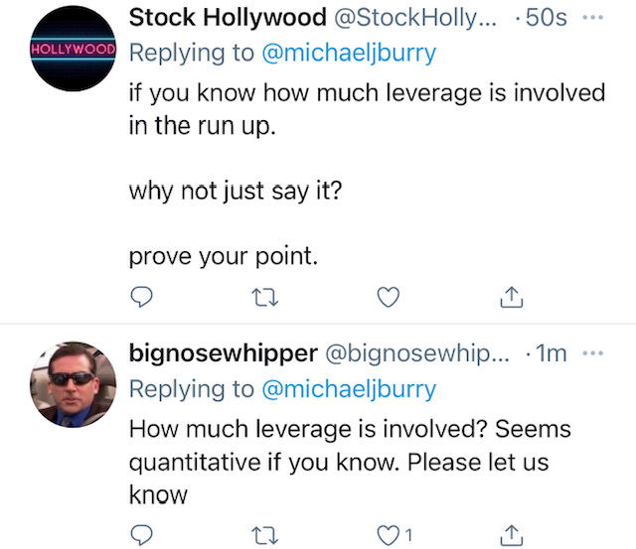Like Stock Hollywood's tweet
Screen dimensions: 636x549
(390, 296)
